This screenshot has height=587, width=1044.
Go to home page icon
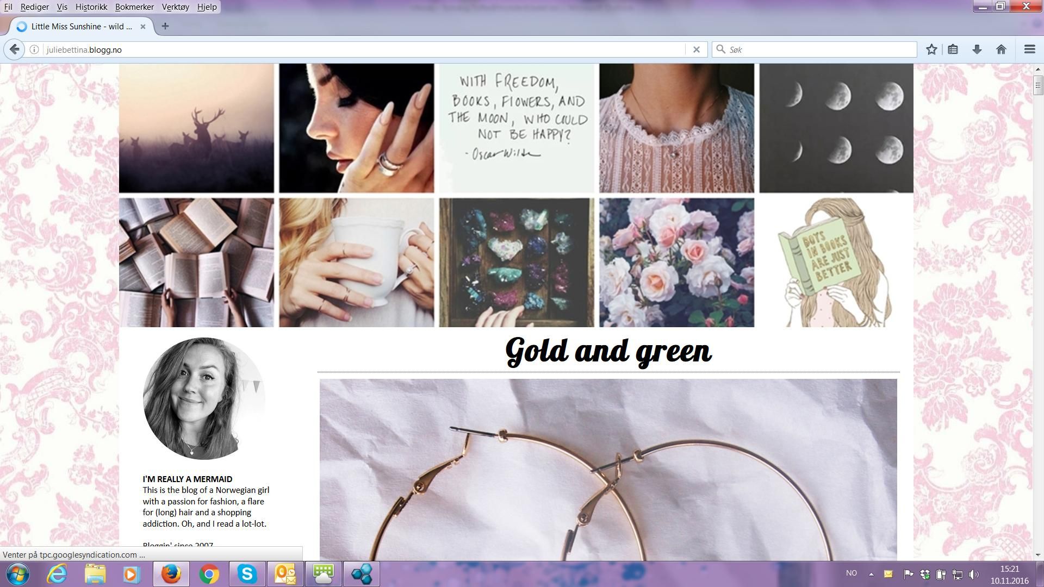point(1001,49)
